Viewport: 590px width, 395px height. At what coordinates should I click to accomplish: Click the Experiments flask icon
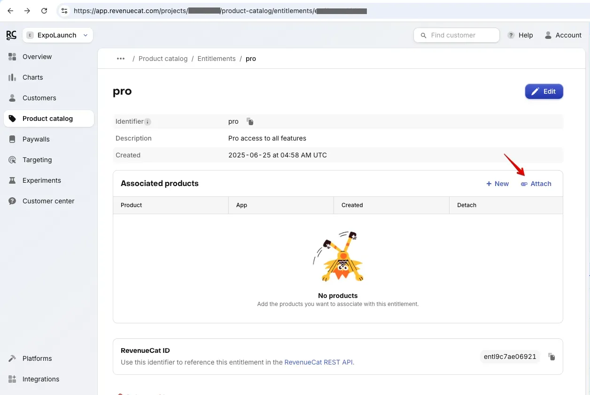coord(13,180)
